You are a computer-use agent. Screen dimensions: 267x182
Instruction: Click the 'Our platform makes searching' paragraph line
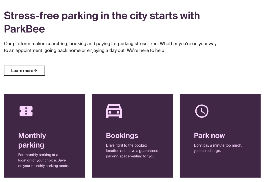coord(110,44)
